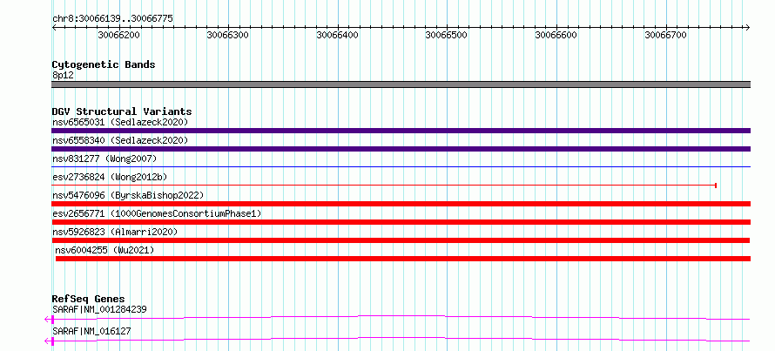The image size is (775, 351).
Task: Click the magenta SARAF NM_016127 intron line
Action: pyautogui.click(x=401, y=339)
